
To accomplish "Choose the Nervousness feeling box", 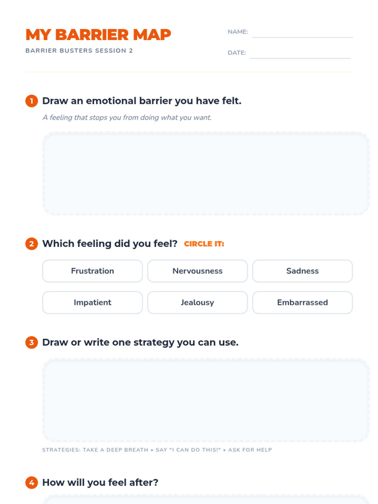I will pos(198,271).
